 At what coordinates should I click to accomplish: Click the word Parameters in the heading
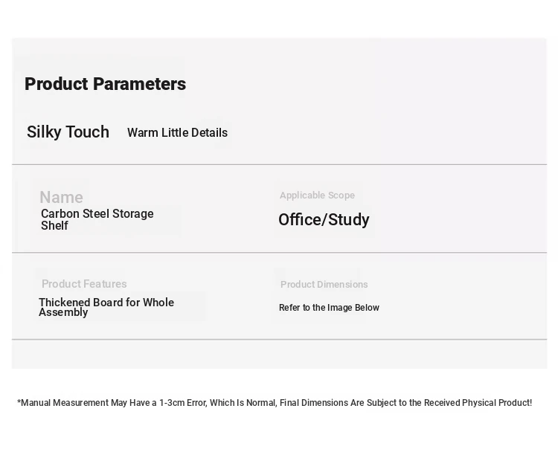pos(140,84)
